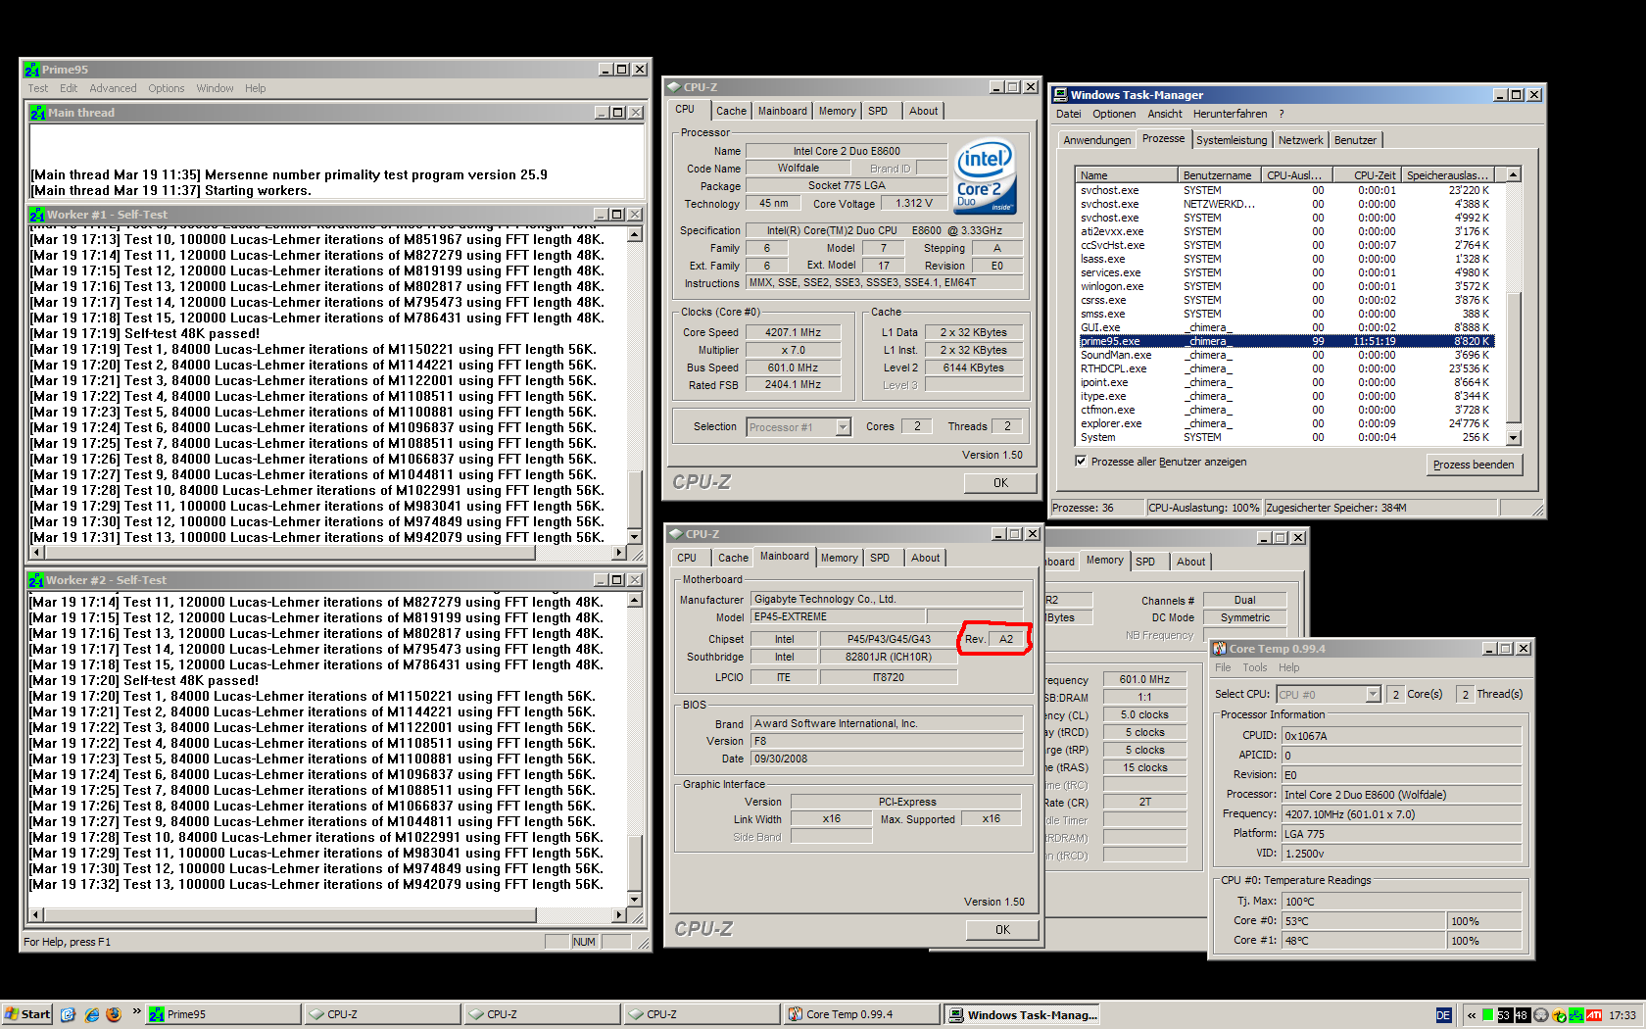Click OK in the CPU-Z Mainboard window

1002,929
